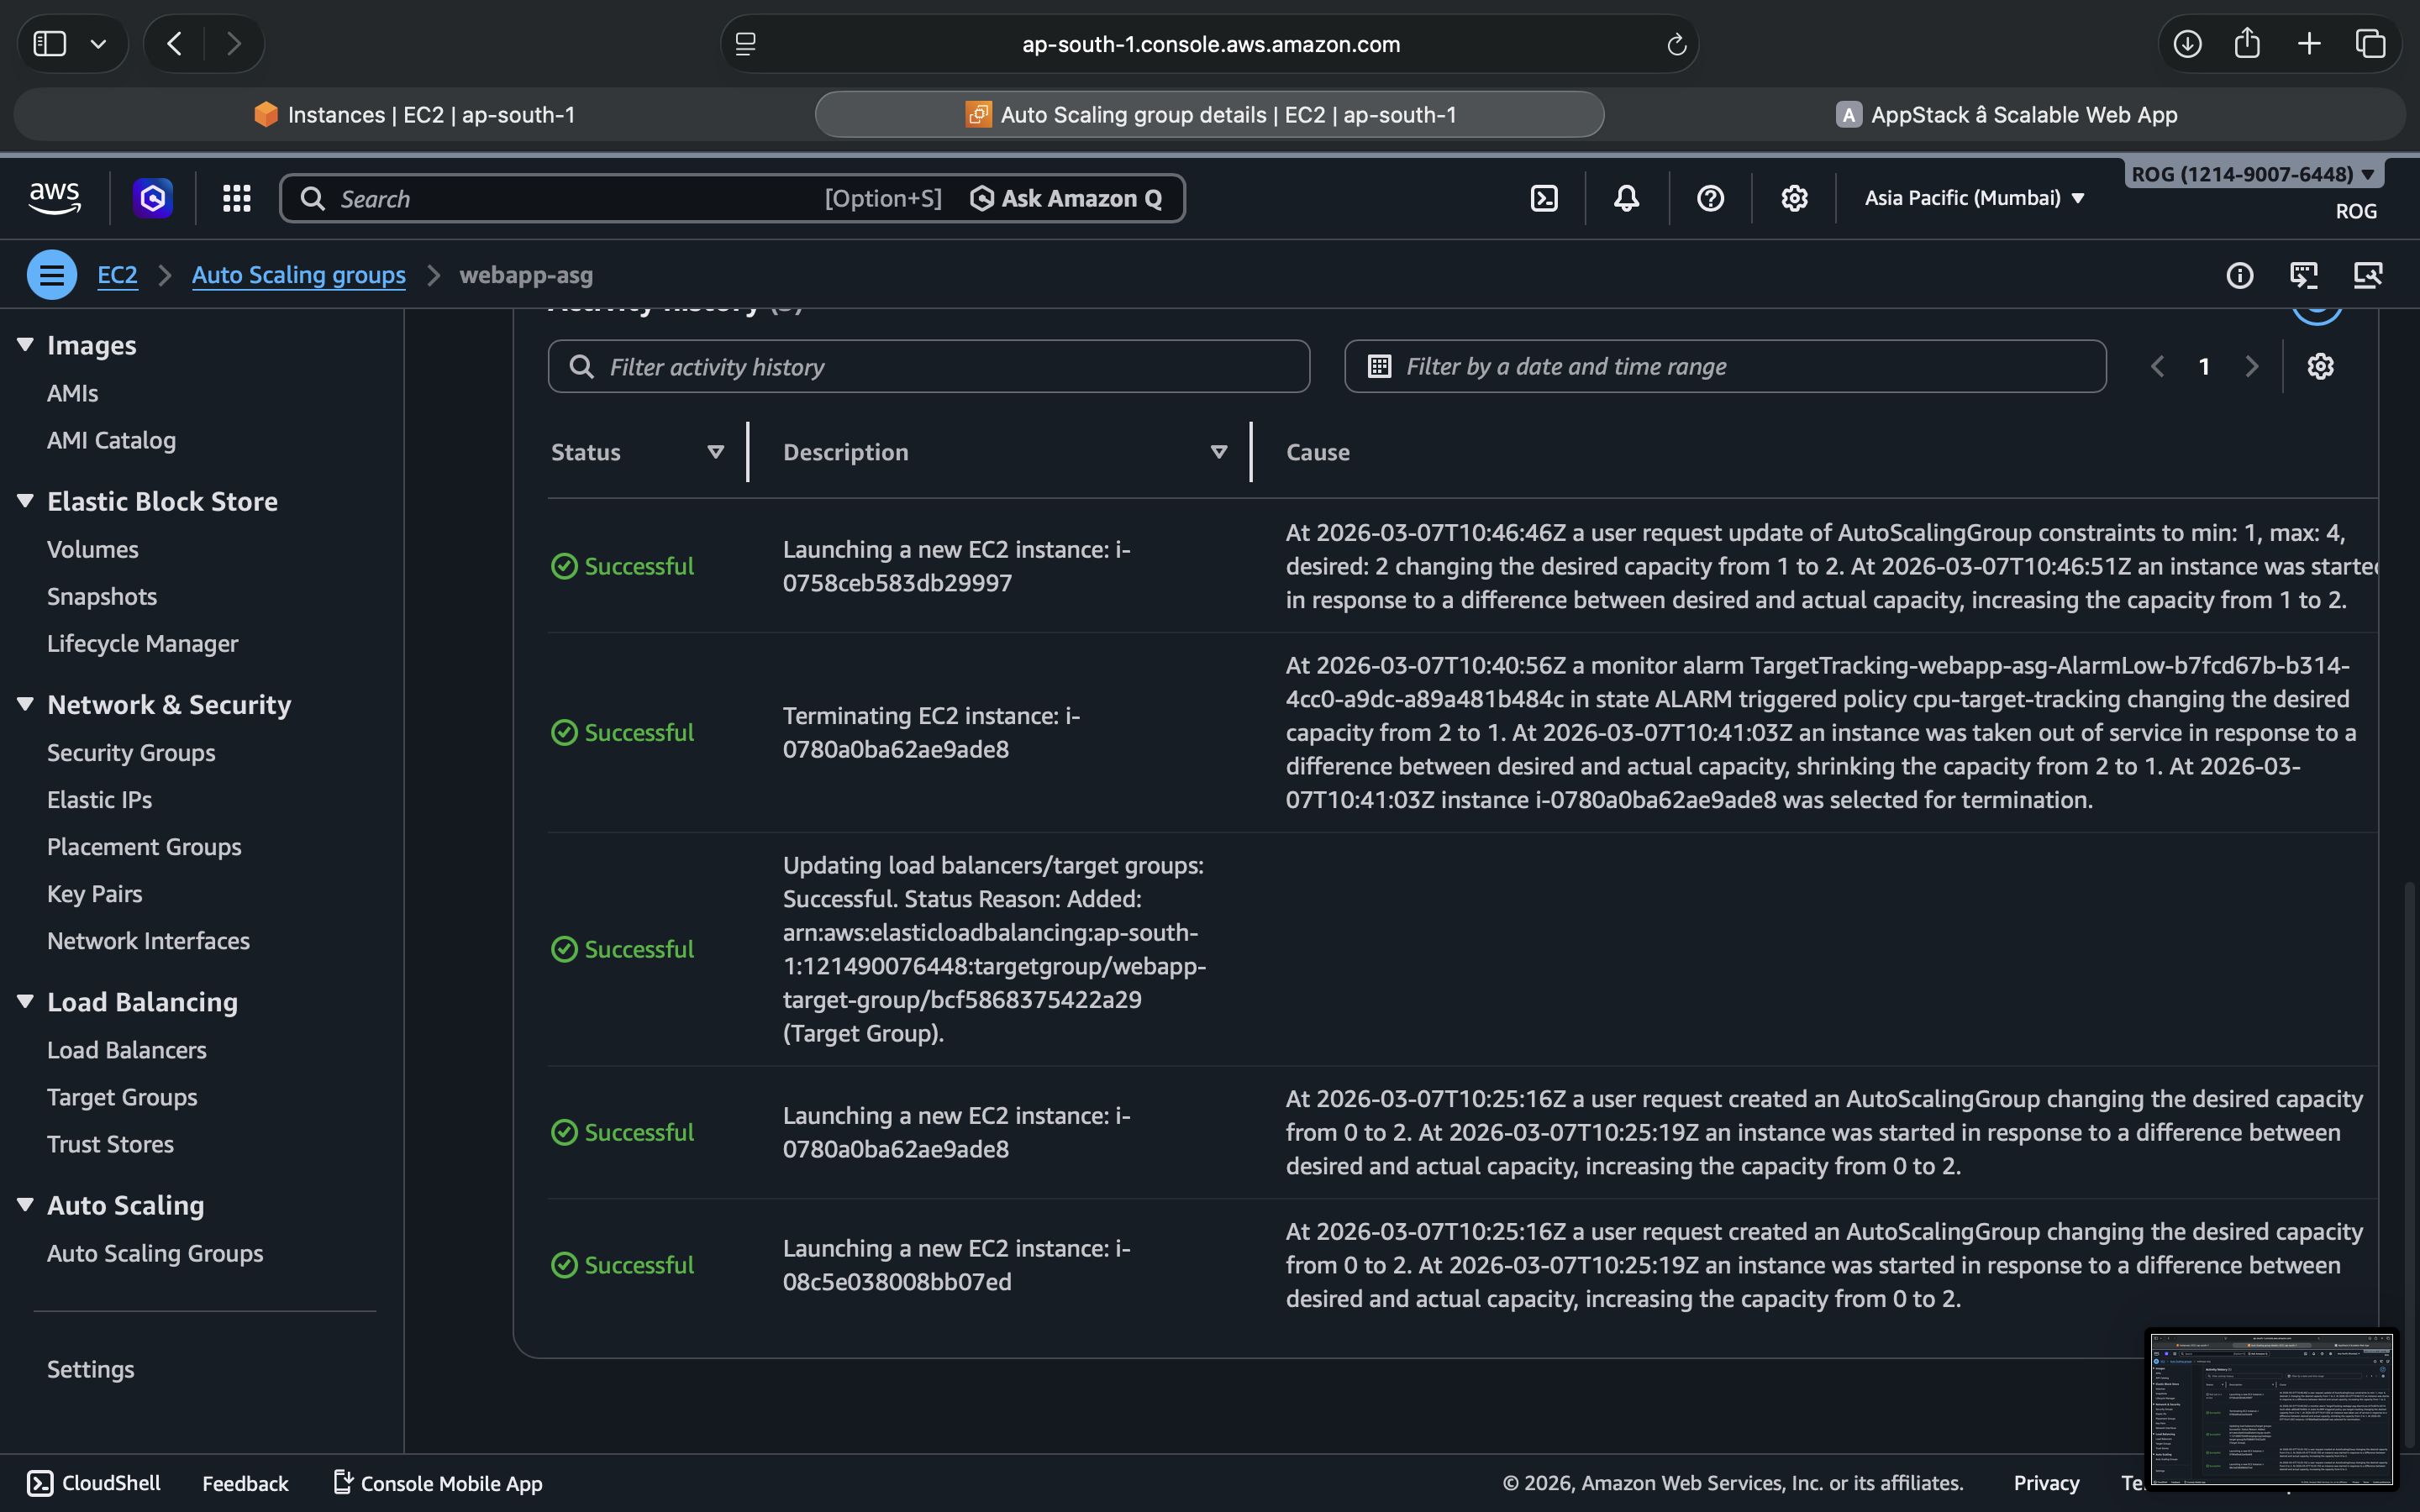The image size is (2420, 1512).
Task: Collapse the Elastic Block Store section
Action: click(26, 501)
